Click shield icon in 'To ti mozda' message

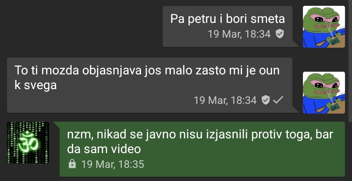(x=266, y=100)
